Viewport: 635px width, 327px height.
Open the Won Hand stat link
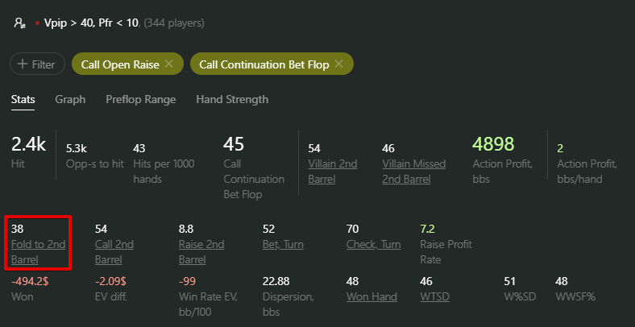click(x=371, y=296)
